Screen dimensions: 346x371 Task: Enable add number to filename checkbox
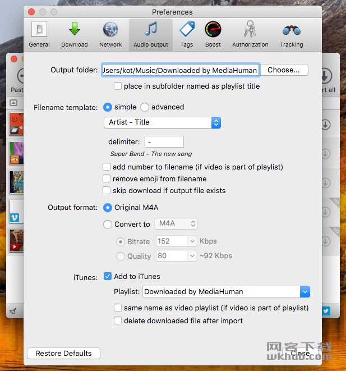107,167
